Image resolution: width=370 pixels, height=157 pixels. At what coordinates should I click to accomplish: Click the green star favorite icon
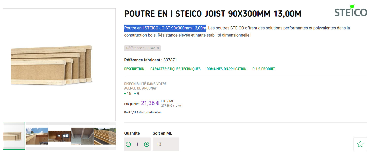(360, 144)
